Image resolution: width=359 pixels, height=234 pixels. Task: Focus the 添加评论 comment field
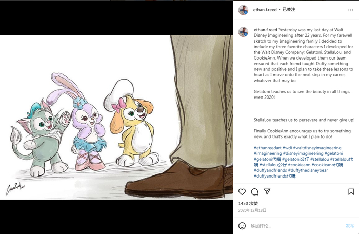pos(295,226)
